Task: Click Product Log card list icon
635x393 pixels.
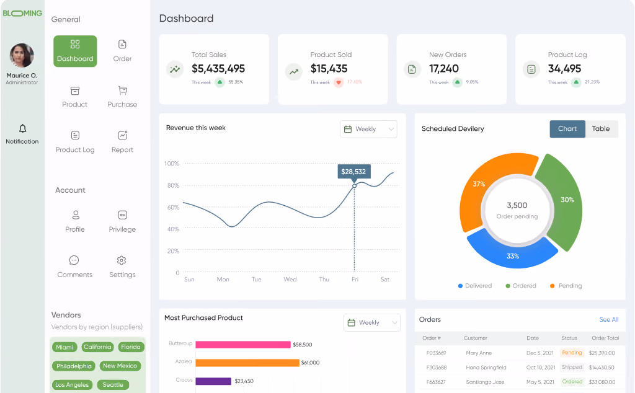Action: point(531,69)
